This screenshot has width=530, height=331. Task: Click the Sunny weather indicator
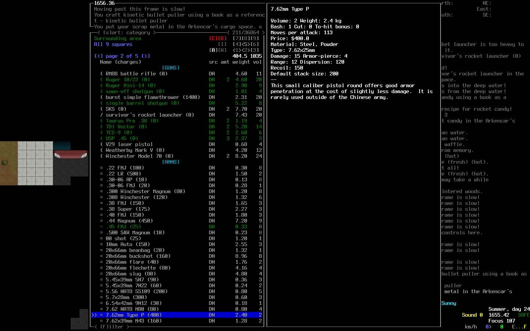449,303
